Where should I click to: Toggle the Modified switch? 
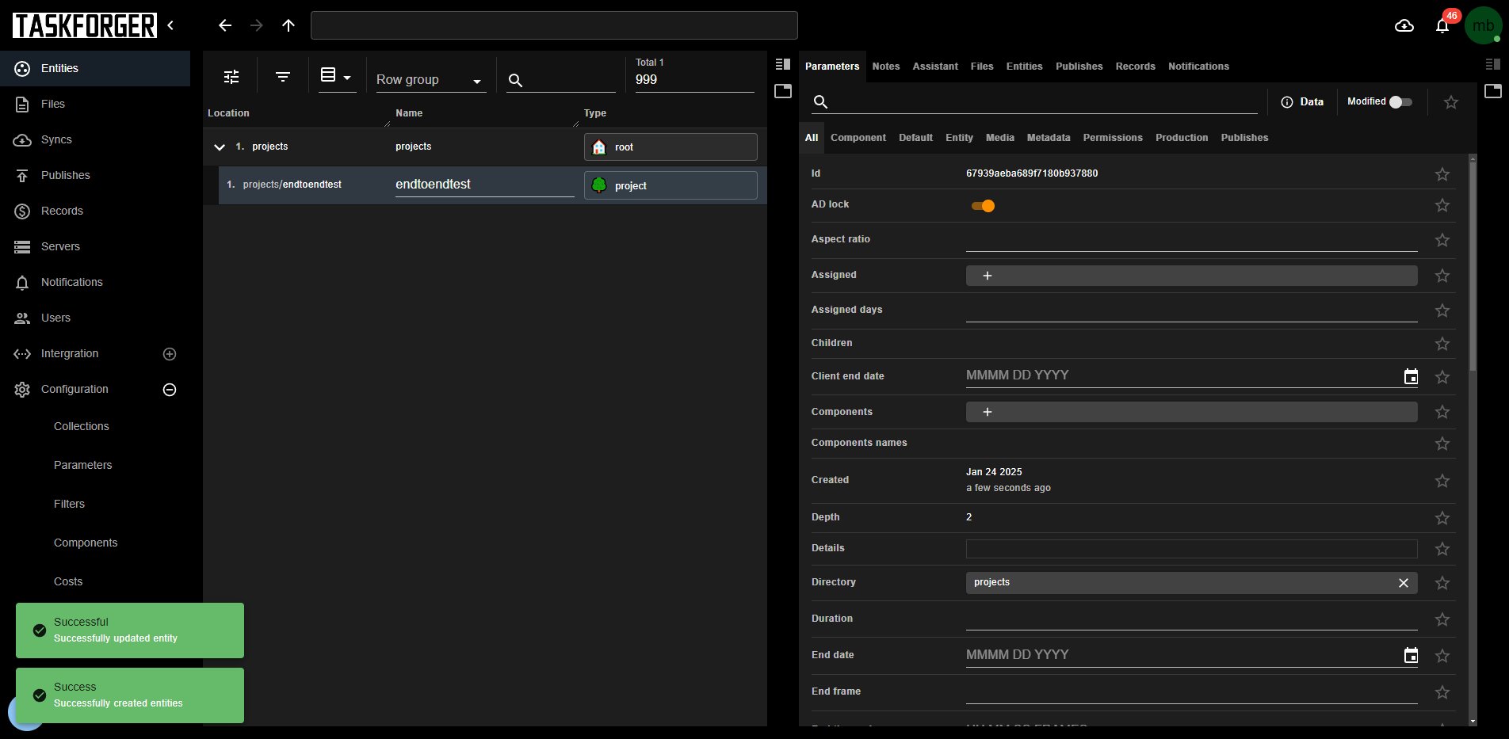[1400, 102]
